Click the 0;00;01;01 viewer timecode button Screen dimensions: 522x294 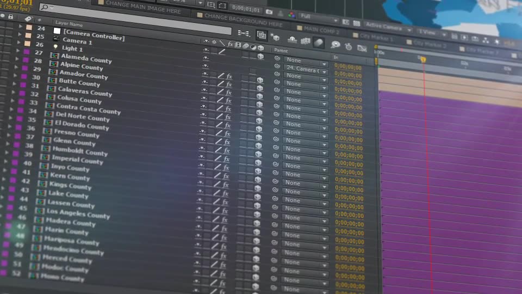pos(246,9)
